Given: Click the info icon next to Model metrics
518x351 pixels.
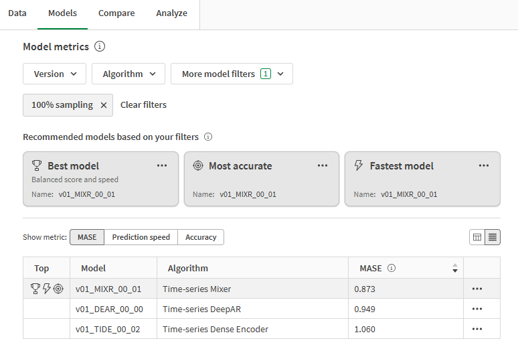Looking at the screenshot, I should pos(100,47).
